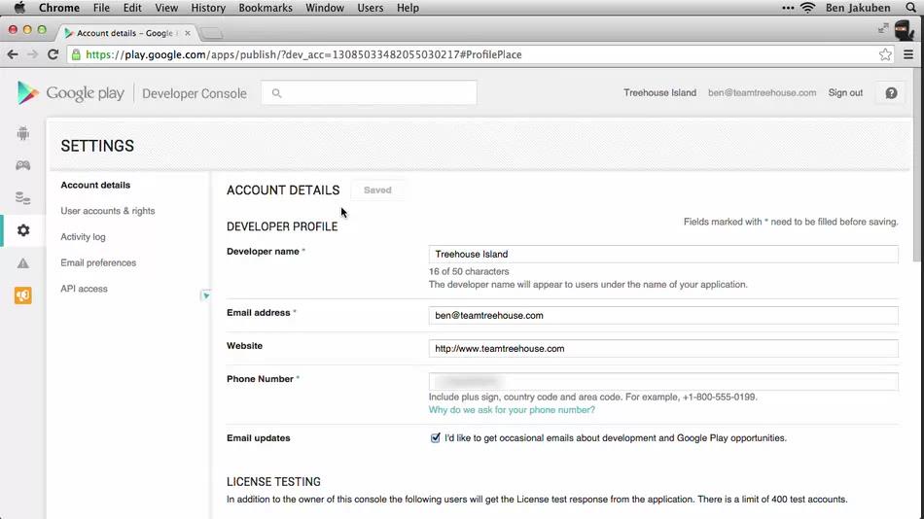The height and width of the screenshot is (519, 924).
Task: Open the Chrome menu in menu bar
Action: [x=59, y=8]
